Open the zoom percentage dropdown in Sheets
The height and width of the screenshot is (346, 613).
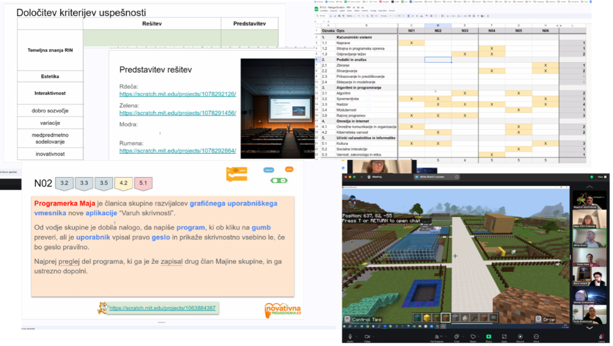[x=351, y=16]
